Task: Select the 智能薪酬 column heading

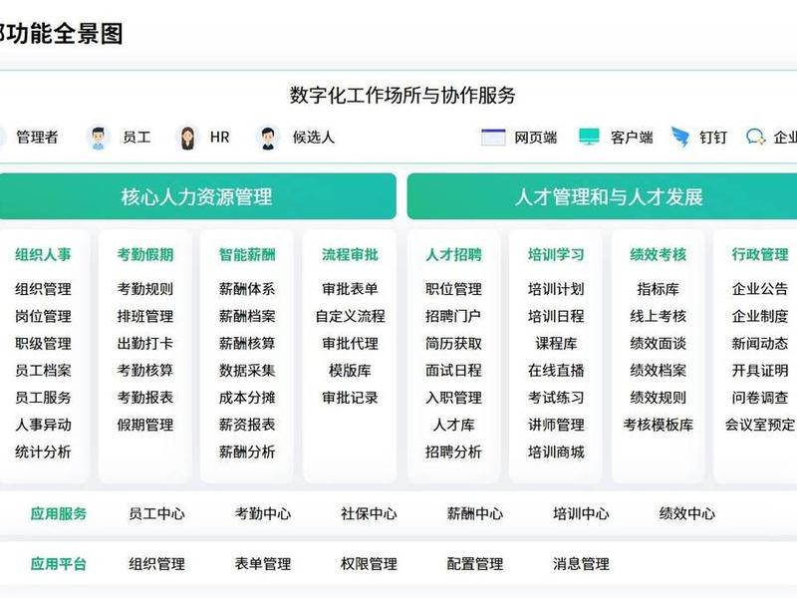Action: 247,254
